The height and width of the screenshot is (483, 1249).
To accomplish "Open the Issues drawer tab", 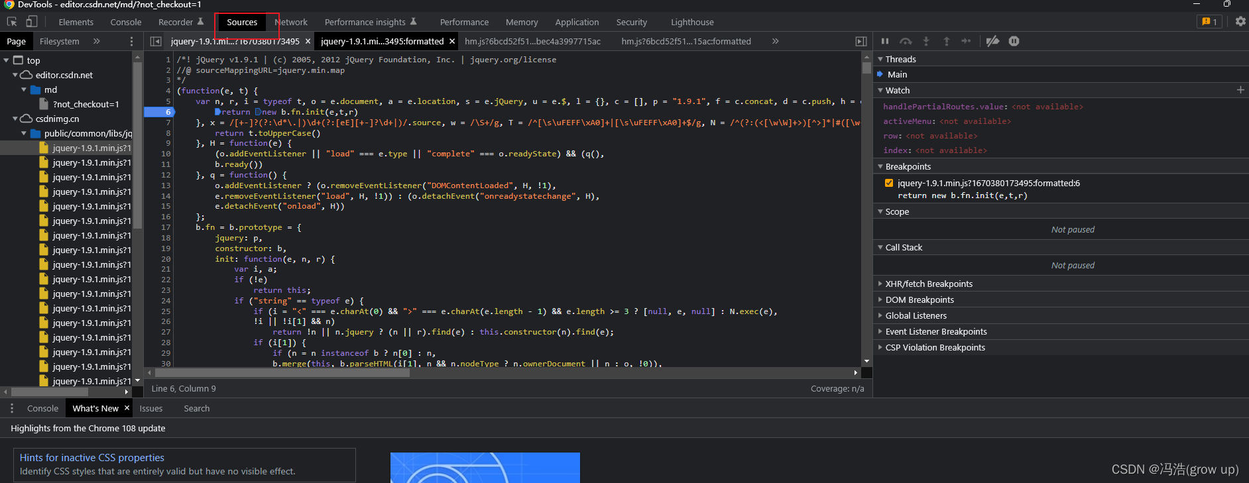I will tap(151, 408).
